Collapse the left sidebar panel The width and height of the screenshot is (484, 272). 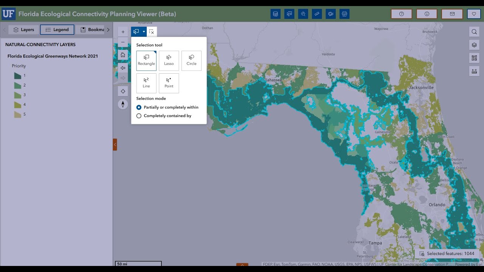(115, 144)
